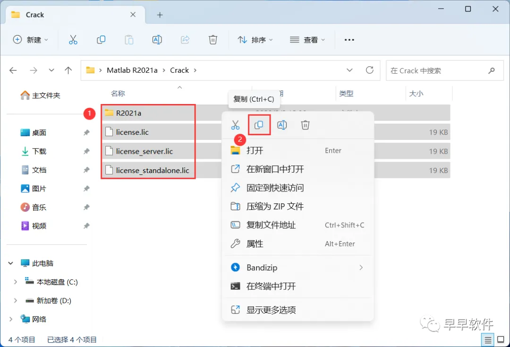
Task: Expand 本地磁盘 (C:) tree node
Action: 15,282
